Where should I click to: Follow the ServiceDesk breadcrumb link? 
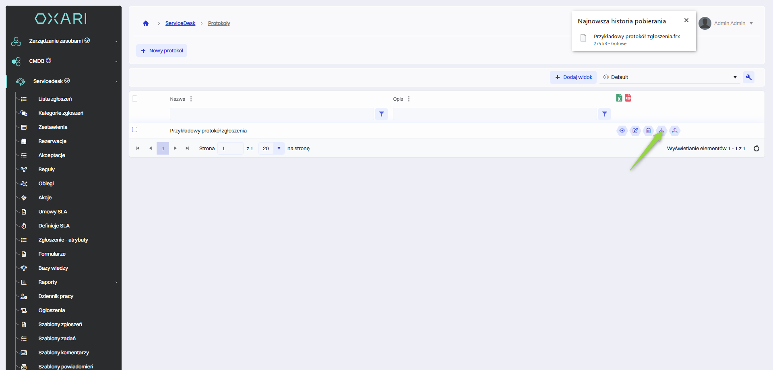pos(180,23)
